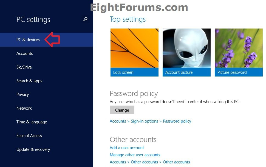Select SkyDrive in the settings list
Image resolution: width=266 pixels, height=167 pixels.
tap(47, 67)
